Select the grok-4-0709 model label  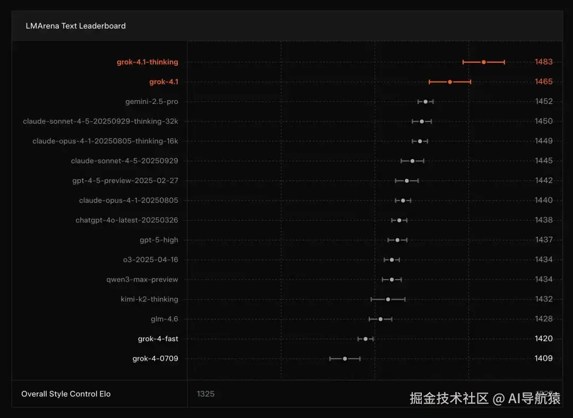(155, 359)
